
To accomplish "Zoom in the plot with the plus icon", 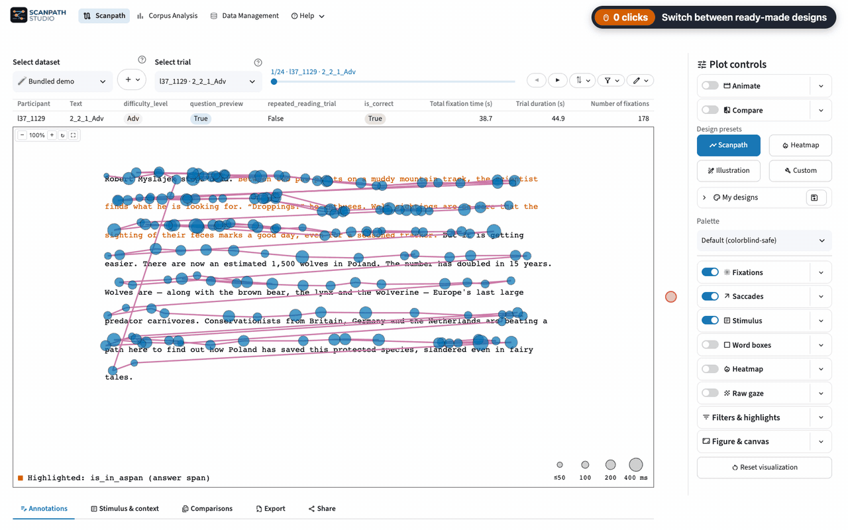I will pos(52,135).
